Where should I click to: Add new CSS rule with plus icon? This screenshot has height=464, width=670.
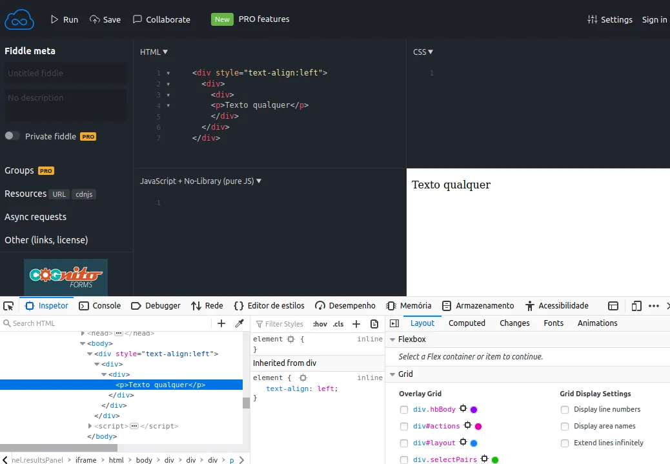coord(356,324)
